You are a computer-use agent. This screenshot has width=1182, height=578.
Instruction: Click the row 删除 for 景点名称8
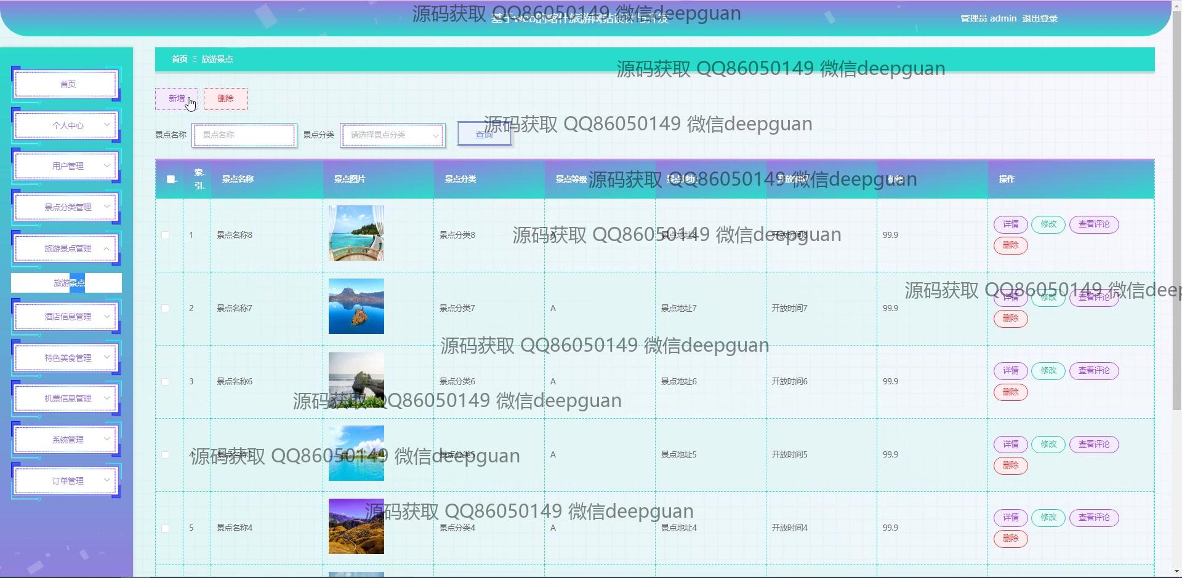click(1011, 245)
